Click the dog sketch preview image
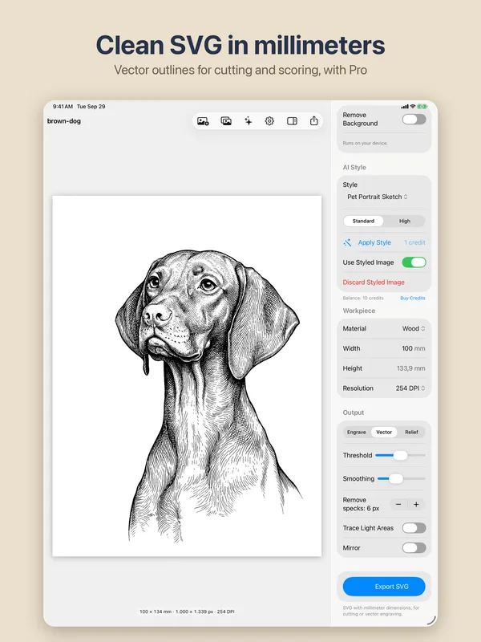The width and height of the screenshot is (481, 642). (x=187, y=376)
